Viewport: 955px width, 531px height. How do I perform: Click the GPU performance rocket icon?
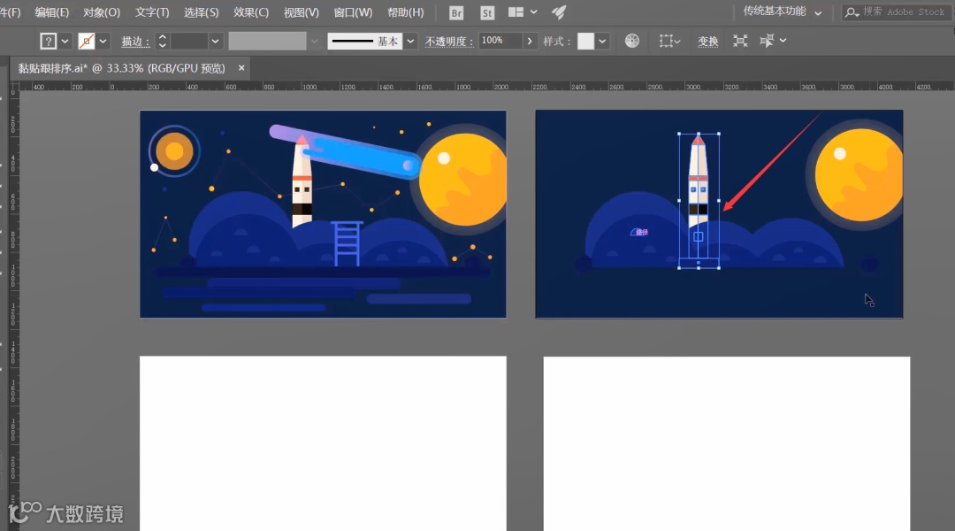[x=559, y=13]
